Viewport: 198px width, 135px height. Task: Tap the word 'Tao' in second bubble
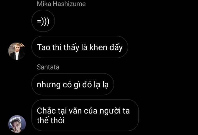click(x=43, y=47)
